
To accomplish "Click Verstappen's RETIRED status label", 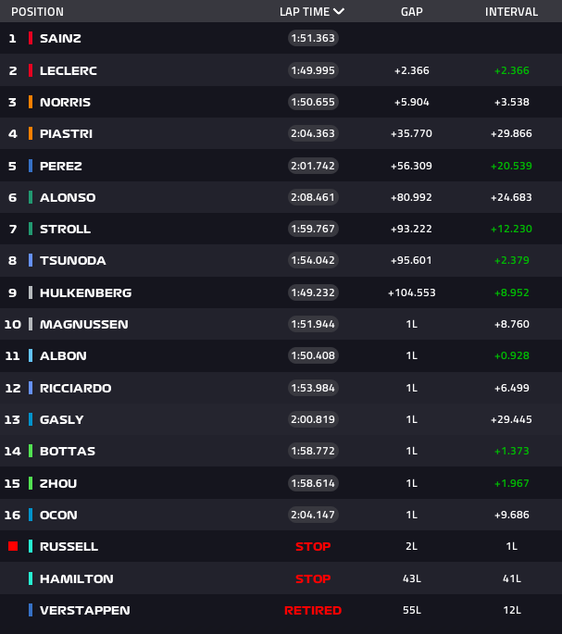I will [x=313, y=610].
